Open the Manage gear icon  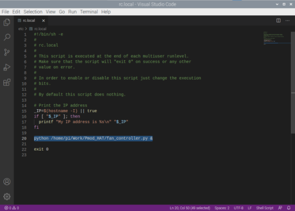point(7,197)
